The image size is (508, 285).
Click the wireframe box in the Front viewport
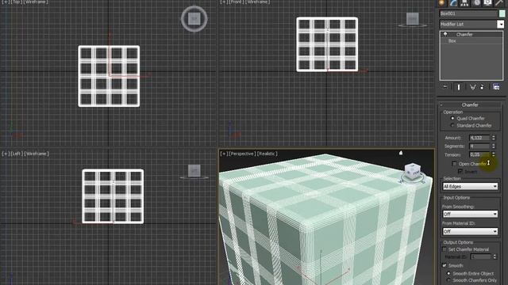pos(327,44)
